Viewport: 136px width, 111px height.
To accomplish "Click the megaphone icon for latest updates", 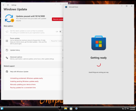I will (7, 32).
